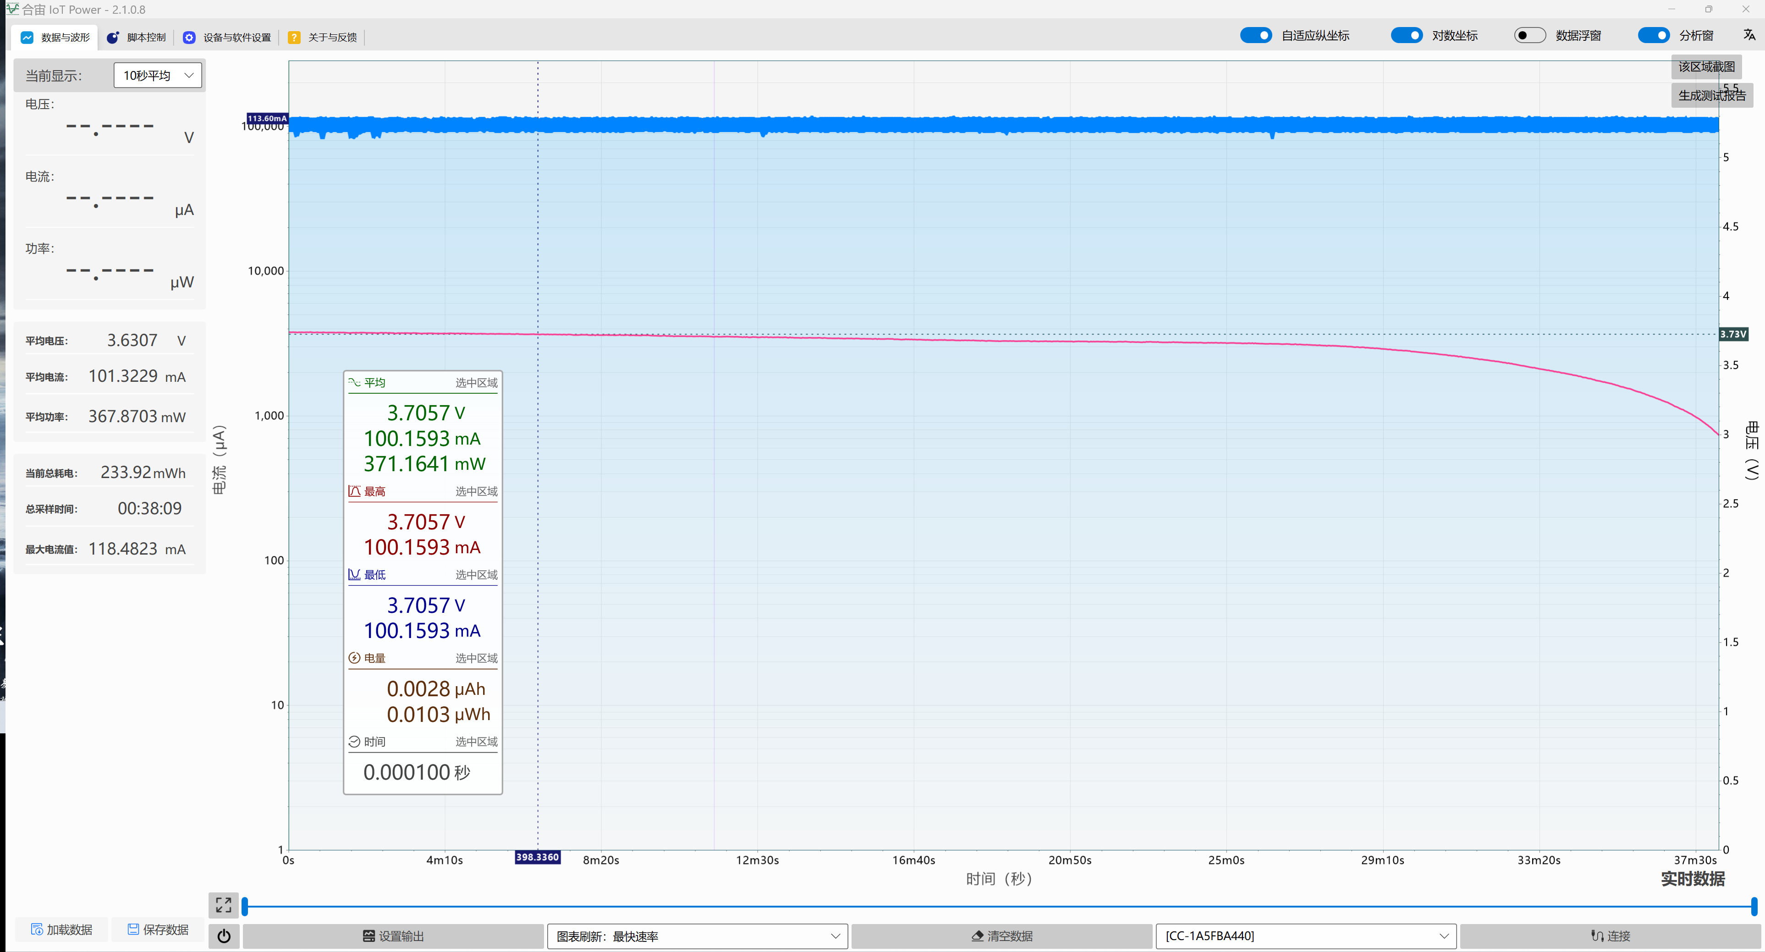Click the 最低 minimum icon in analysis window
The width and height of the screenshot is (1765, 952).
pyautogui.click(x=354, y=574)
